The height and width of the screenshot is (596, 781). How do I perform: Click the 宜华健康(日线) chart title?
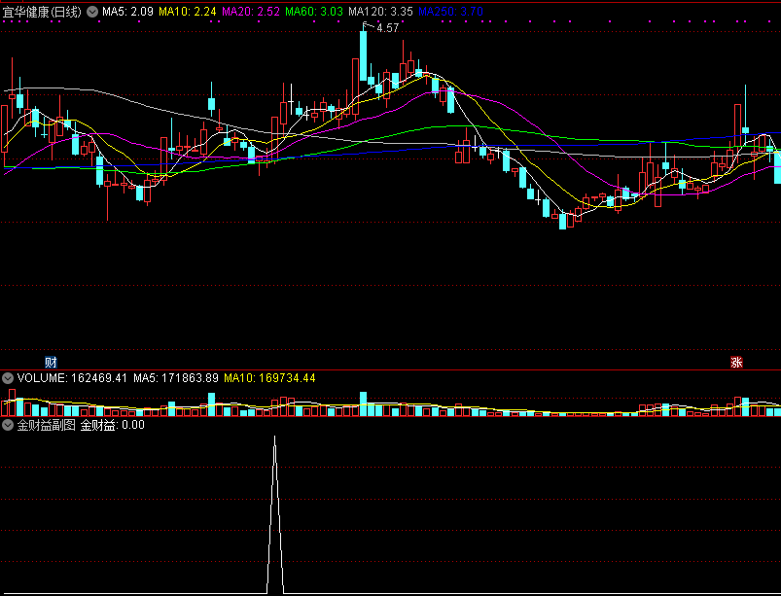point(42,12)
